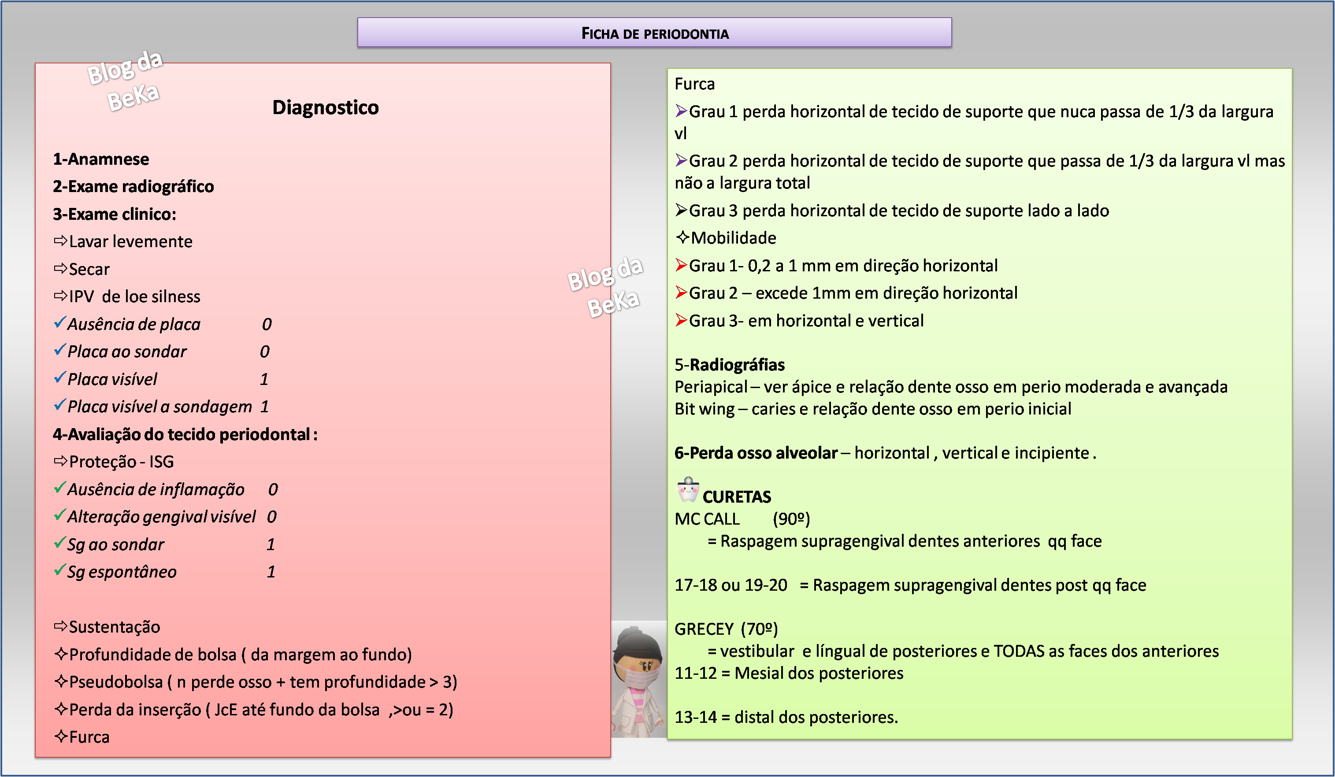Click the tooth icon beside CURETAS
The height and width of the screenshot is (777, 1335).
pyautogui.click(x=688, y=490)
